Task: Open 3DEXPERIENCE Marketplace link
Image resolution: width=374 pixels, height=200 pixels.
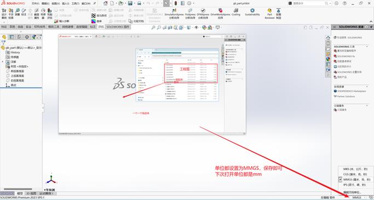Action: click(x=350, y=91)
